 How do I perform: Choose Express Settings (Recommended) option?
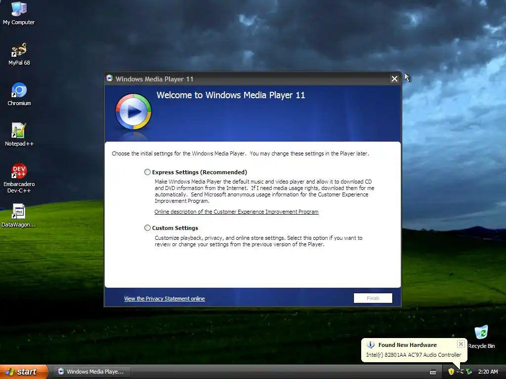(x=147, y=172)
